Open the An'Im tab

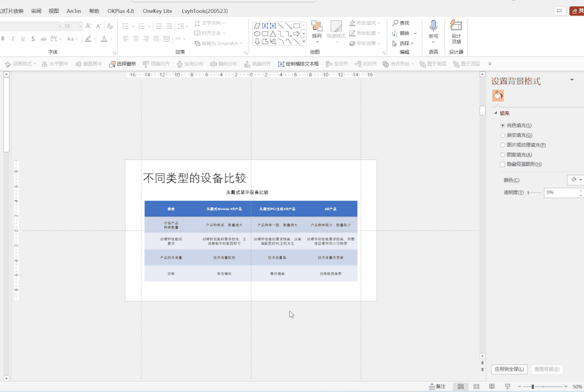(74, 11)
